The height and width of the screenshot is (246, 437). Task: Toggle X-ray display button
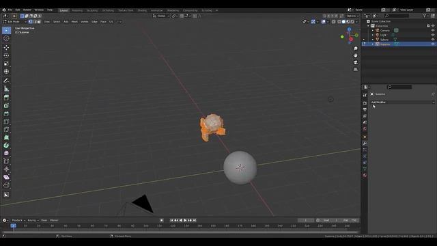(334, 21)
